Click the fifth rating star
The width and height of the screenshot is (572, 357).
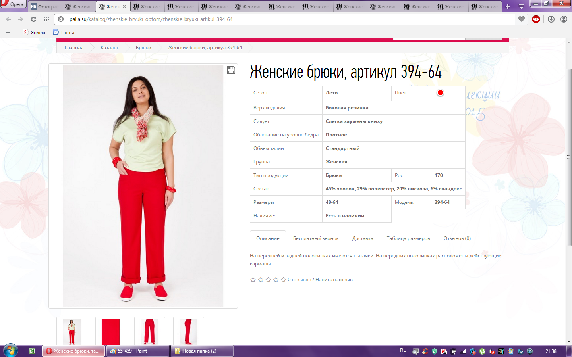283,280
